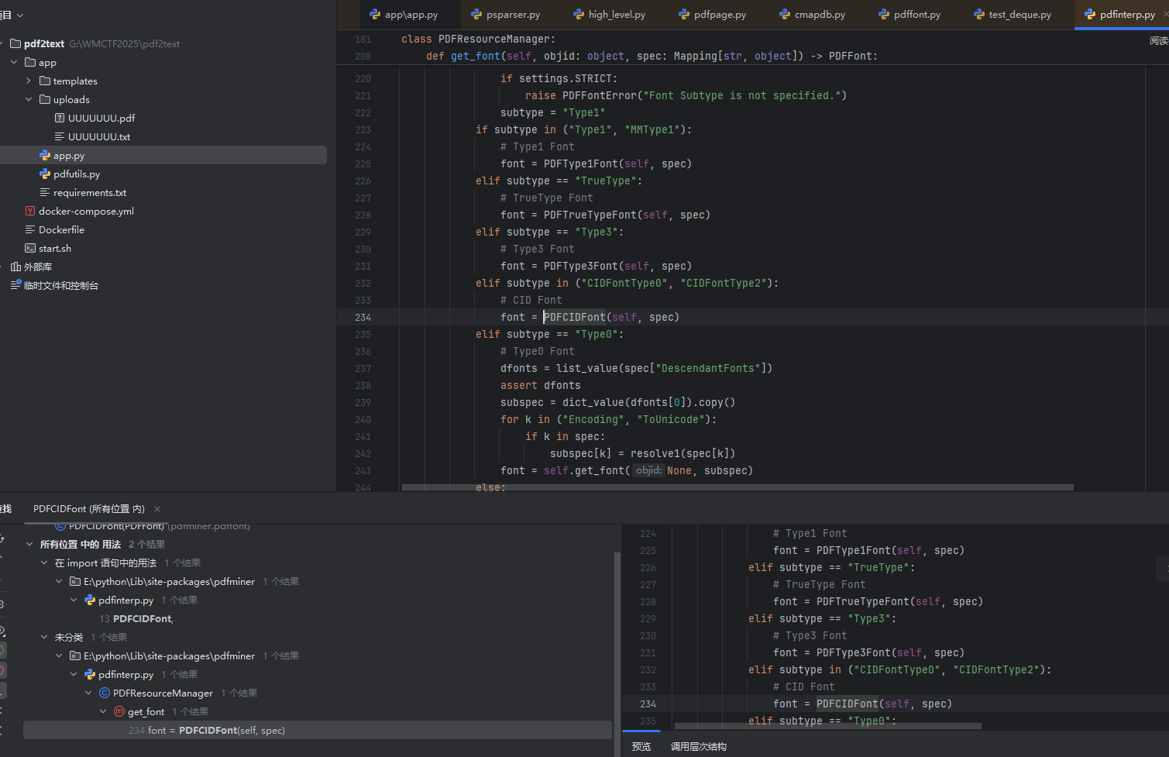Click the PDFResourceManager class icon
The image size is (1169, 757).
(105, 693)
